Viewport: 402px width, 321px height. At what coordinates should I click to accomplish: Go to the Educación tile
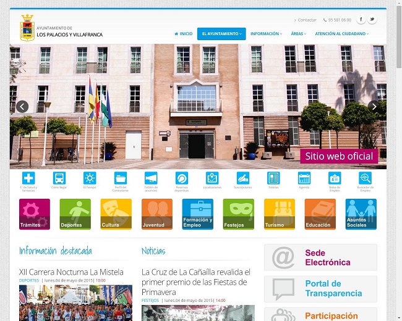pos(320,214)
